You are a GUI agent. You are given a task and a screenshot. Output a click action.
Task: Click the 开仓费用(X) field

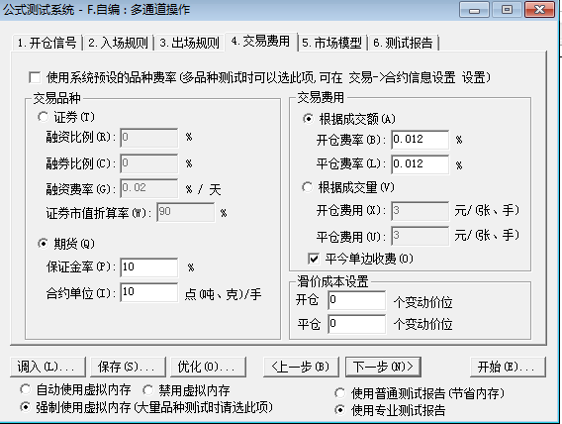(421, 211)
